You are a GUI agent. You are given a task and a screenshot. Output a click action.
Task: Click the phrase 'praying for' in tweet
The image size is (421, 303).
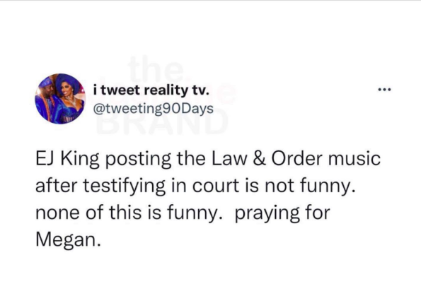282,213
